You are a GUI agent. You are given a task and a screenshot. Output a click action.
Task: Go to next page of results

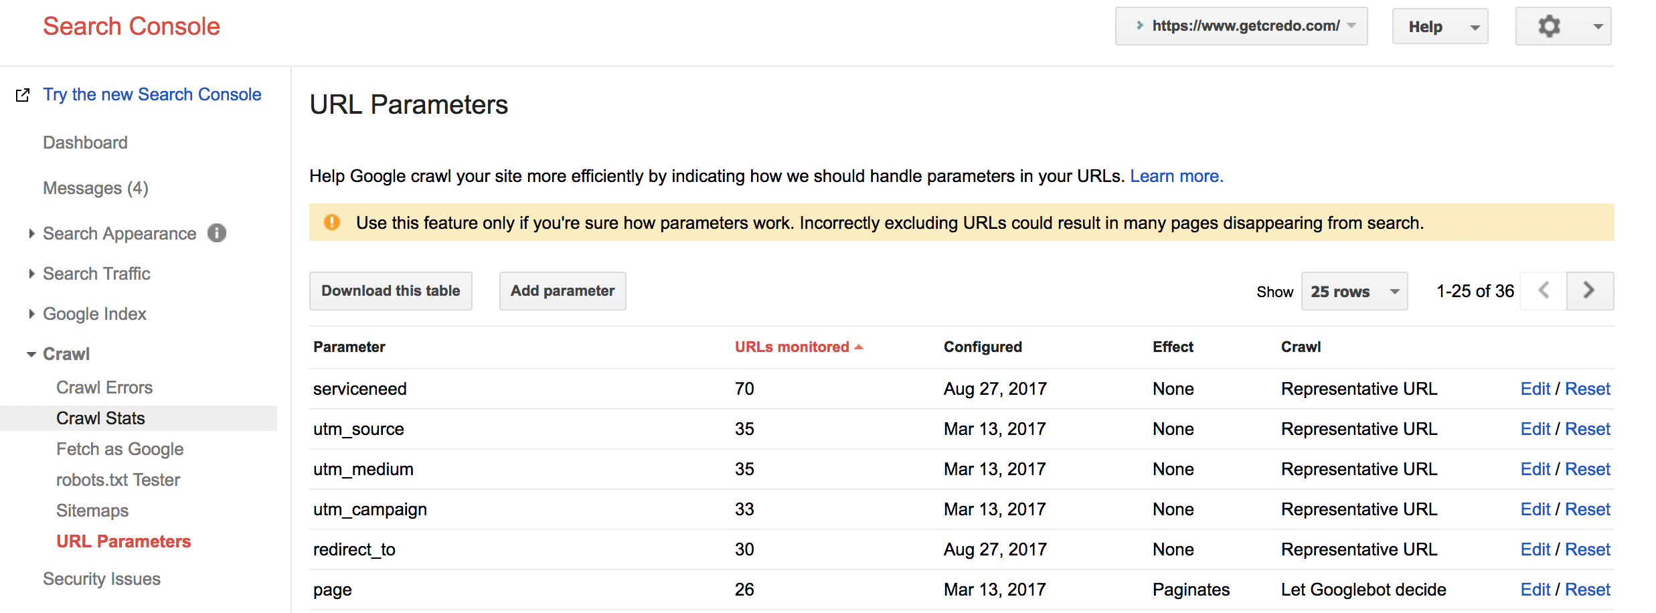tap(1590, 290)
